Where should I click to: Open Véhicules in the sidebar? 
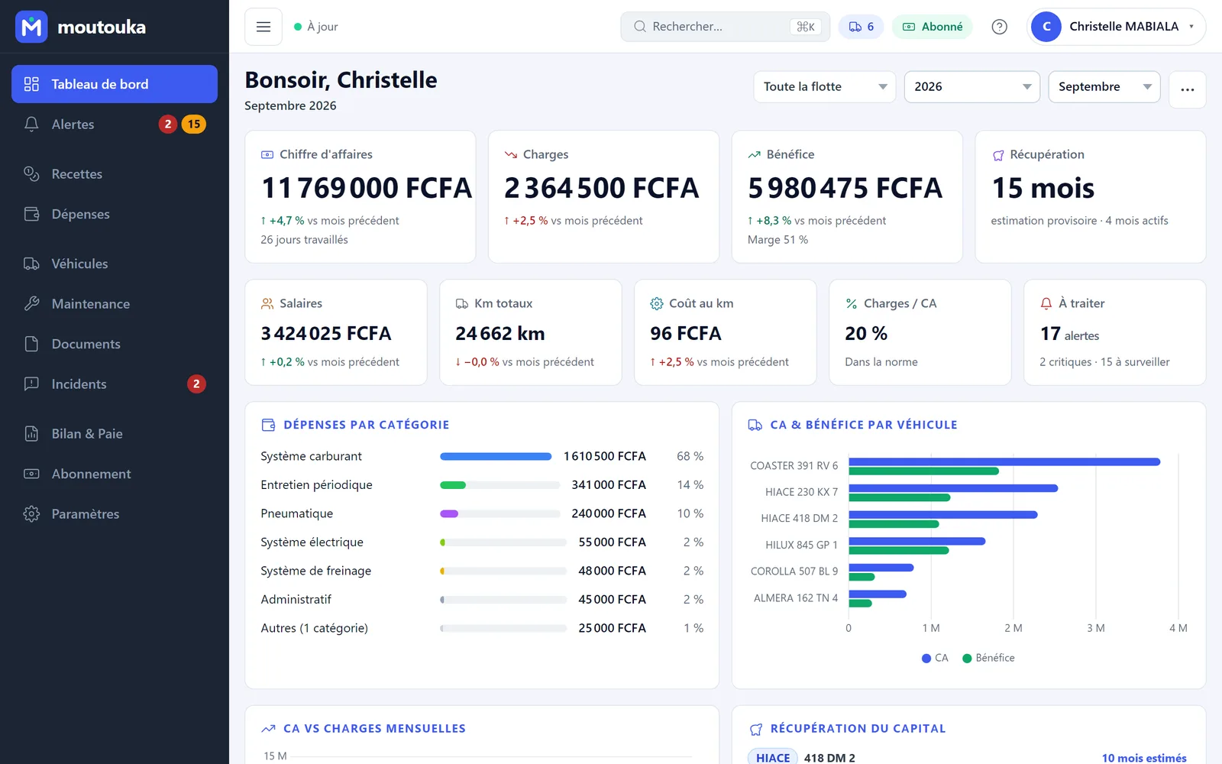pyautogui.click(x=115, y=264)
